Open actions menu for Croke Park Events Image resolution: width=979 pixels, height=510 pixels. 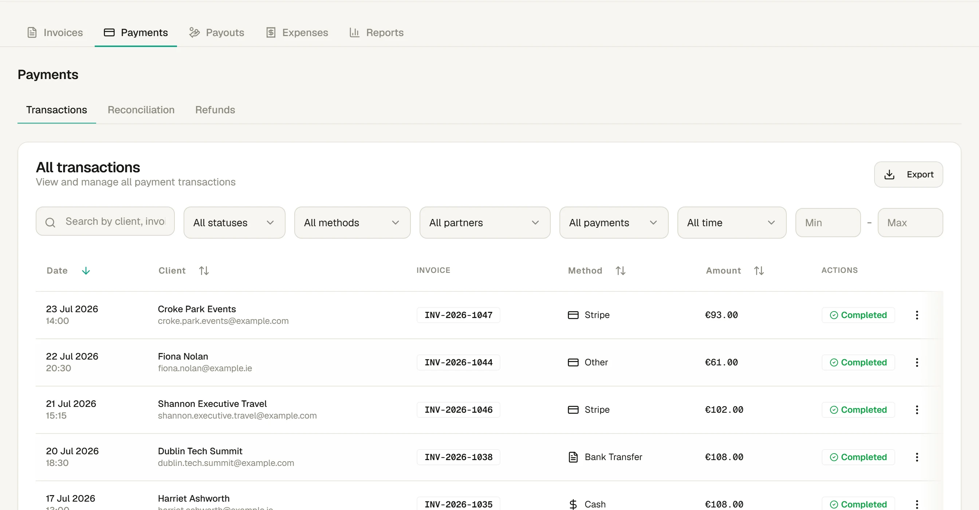[x=917, y=315]
